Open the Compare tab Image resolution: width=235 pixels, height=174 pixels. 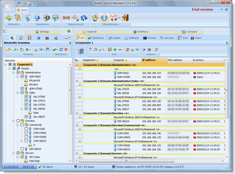189,32
